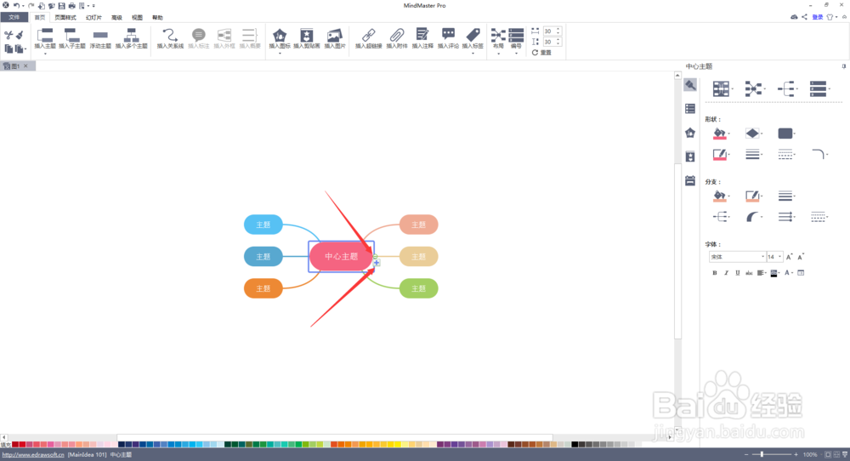Click the print icon in title bar
Screen dimensions: 850x461
tap(71, 5)
